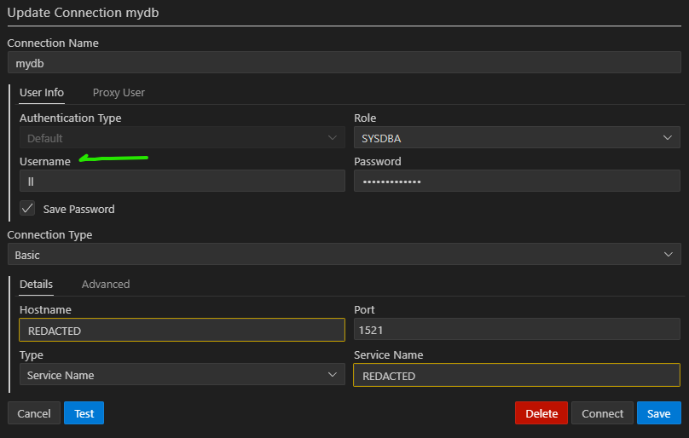Focus the Connection Name field containing mydb
The image size is (689, 438).
tap(344, 62)
